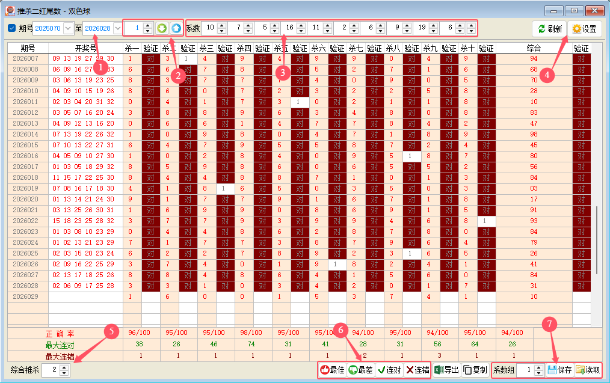Increase the 综合推杀 spinner value
This screenshot has width=610, height=383.
tap(65, 367)
